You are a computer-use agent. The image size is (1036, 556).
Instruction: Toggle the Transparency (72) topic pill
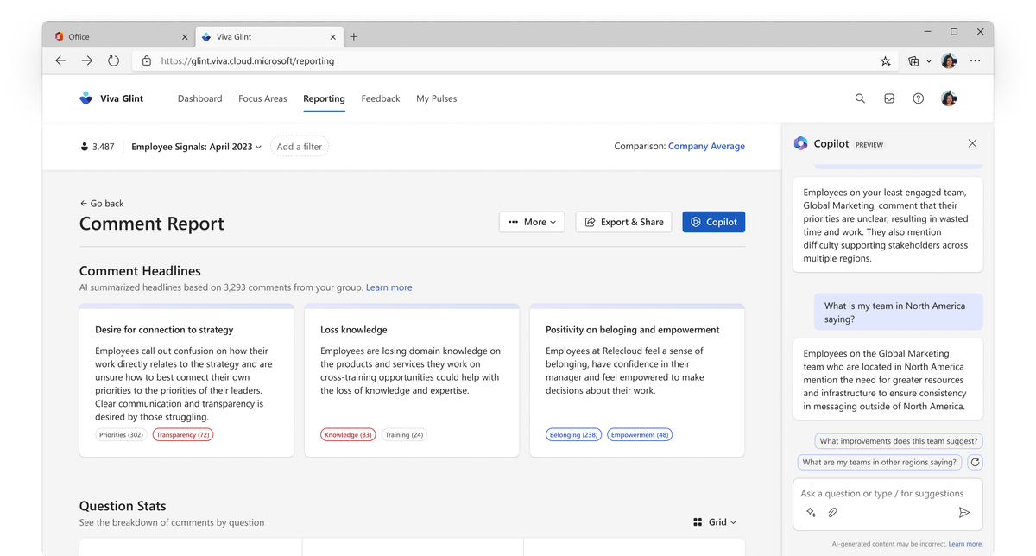(182, 434)
